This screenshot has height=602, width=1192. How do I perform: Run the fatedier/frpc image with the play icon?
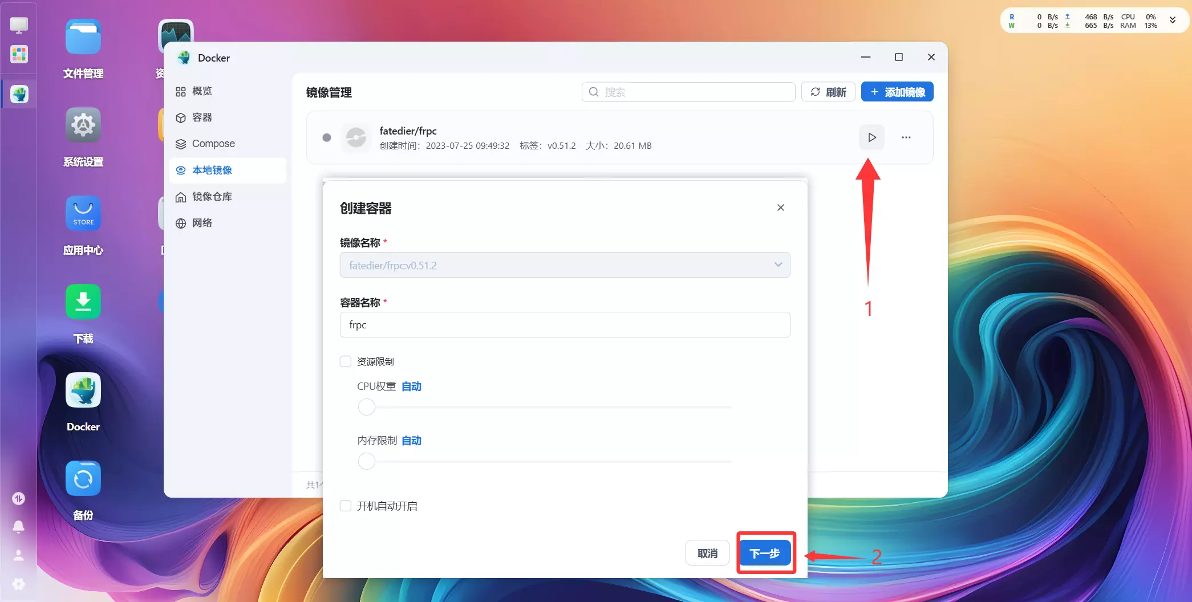871,137
